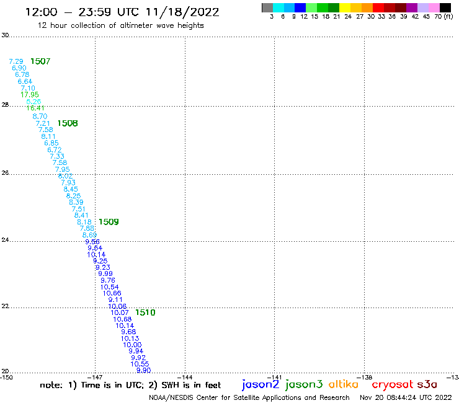Click wave height value 7.21
Viewport: 459px width, 403px height.
tap(43, 123)
